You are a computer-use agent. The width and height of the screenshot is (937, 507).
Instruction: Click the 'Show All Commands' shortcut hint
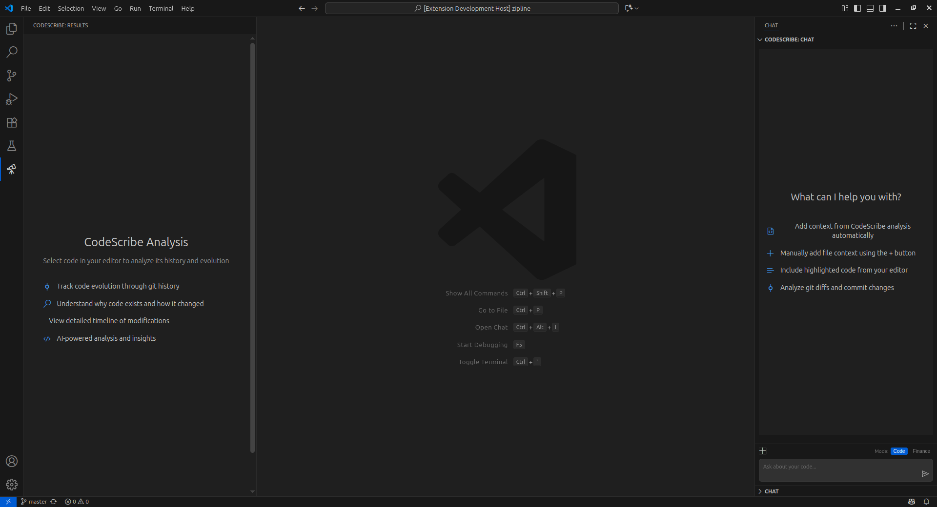tap(505, 293)
